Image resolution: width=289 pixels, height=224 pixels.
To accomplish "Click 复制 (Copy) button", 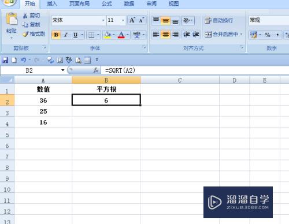I will click(31, 25).
